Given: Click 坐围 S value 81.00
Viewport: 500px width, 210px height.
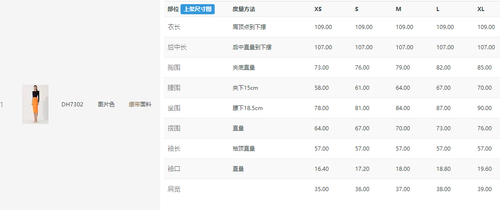Looking at the screenshot, I should point(362,108).
